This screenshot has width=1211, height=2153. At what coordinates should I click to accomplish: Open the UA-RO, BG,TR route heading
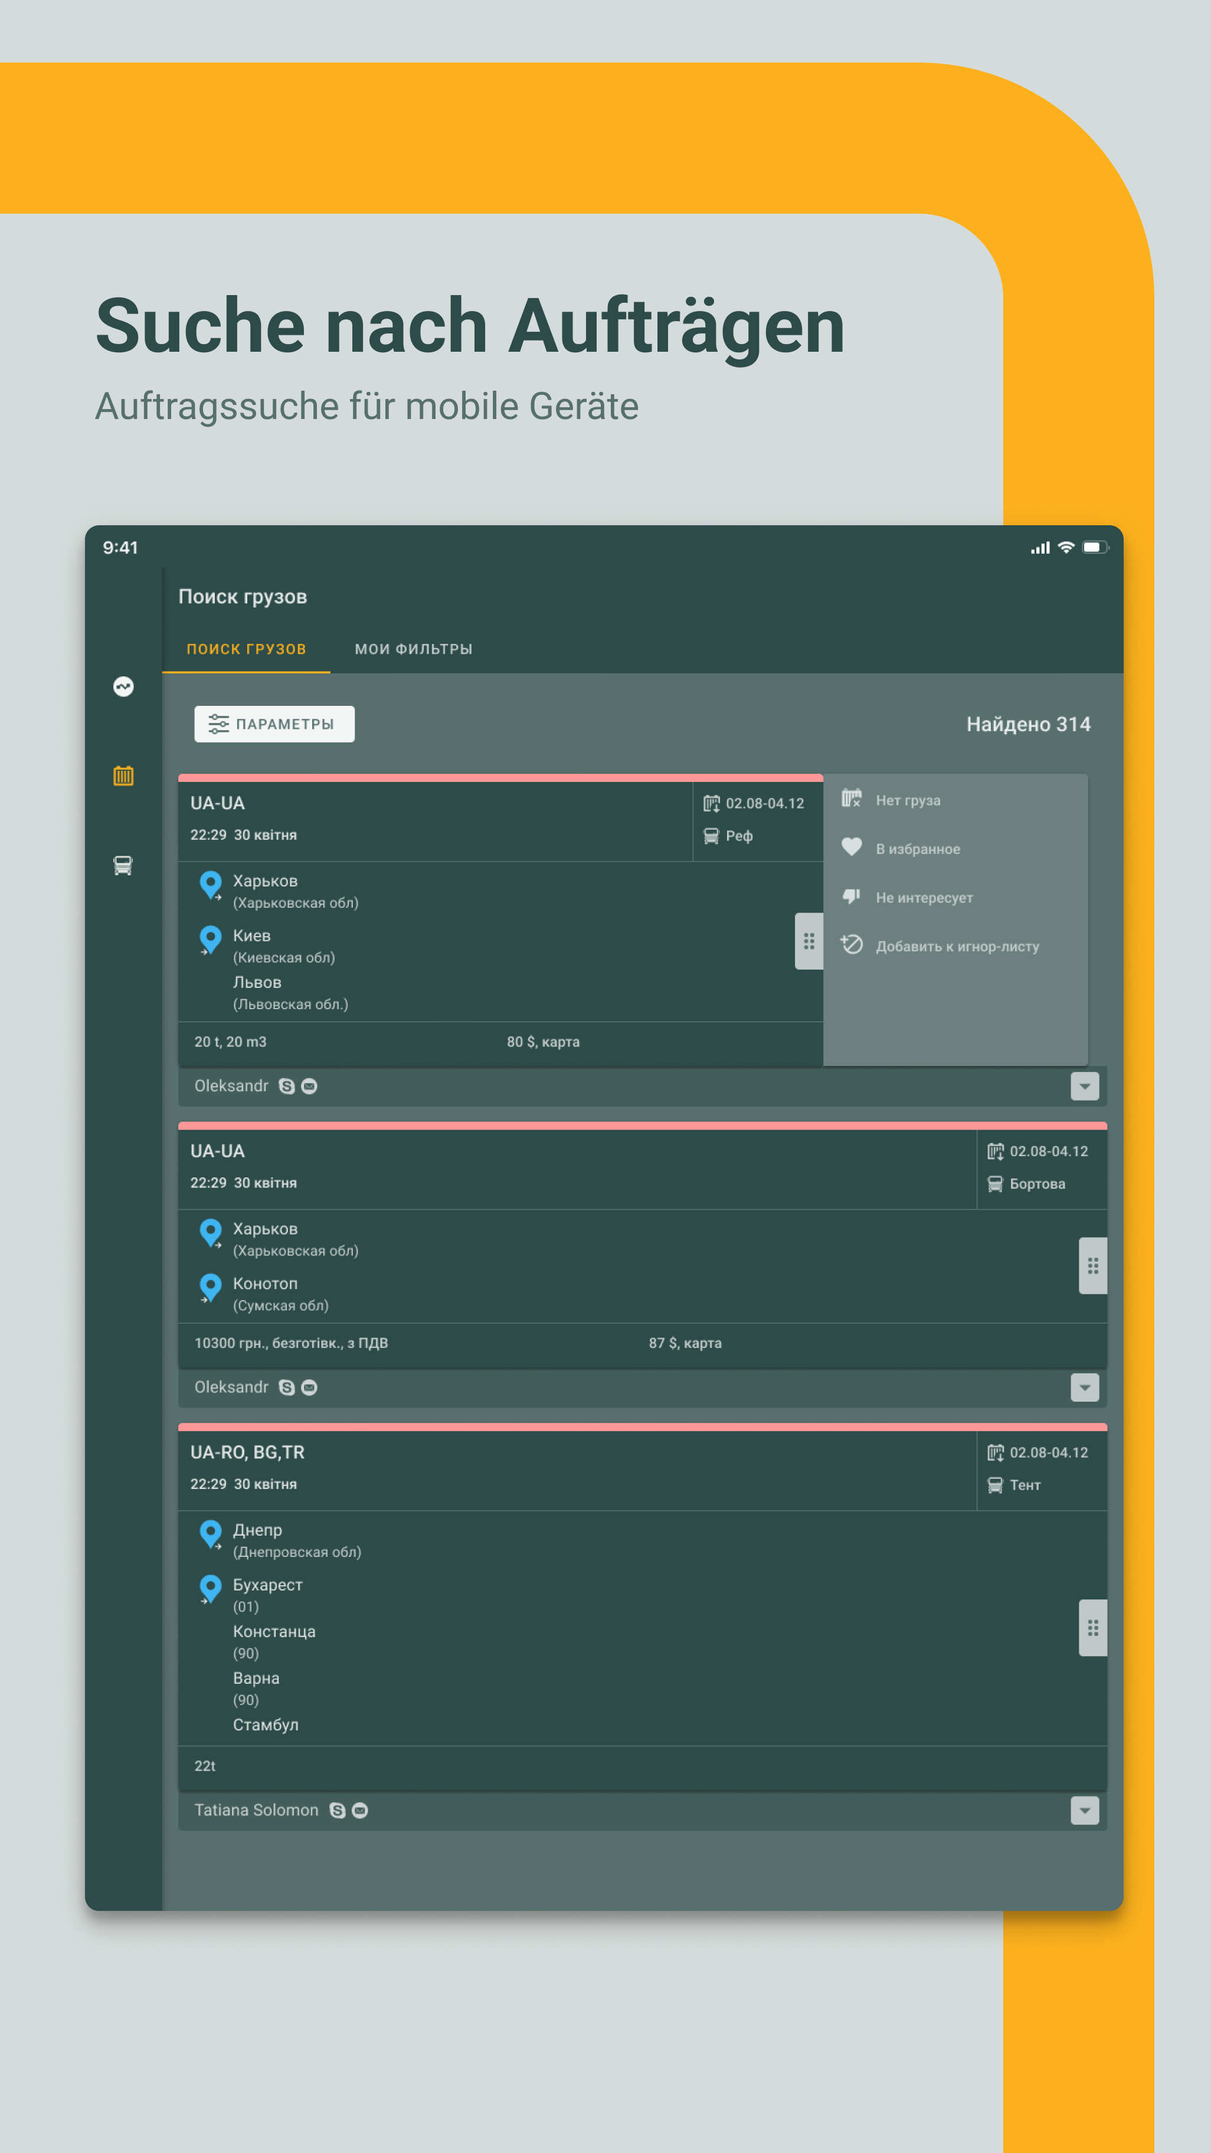[247, 1452]
